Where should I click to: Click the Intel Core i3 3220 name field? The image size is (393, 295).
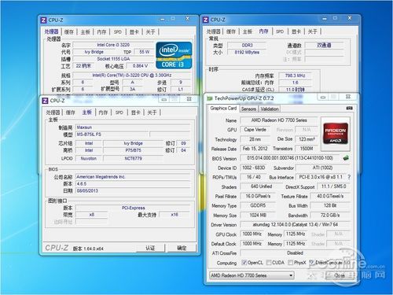point(113,45)
